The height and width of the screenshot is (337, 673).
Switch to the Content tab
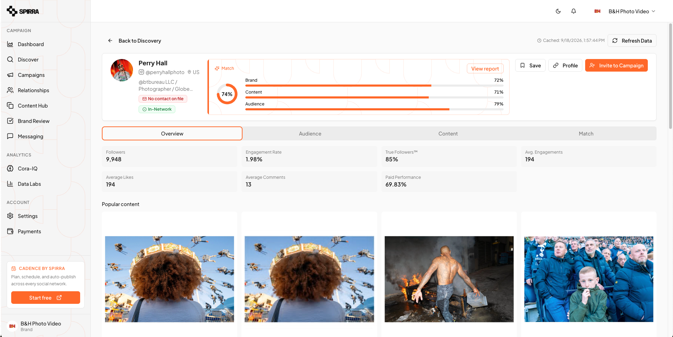[448, 133]
